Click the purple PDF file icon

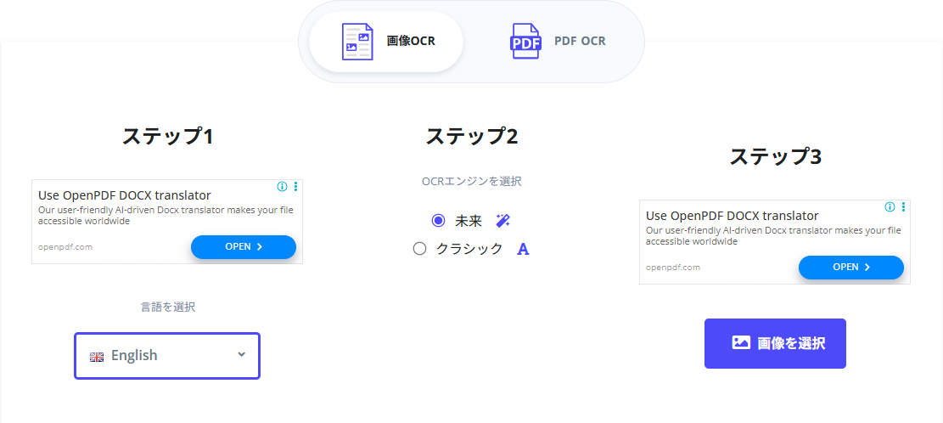[x=525, y=42]
